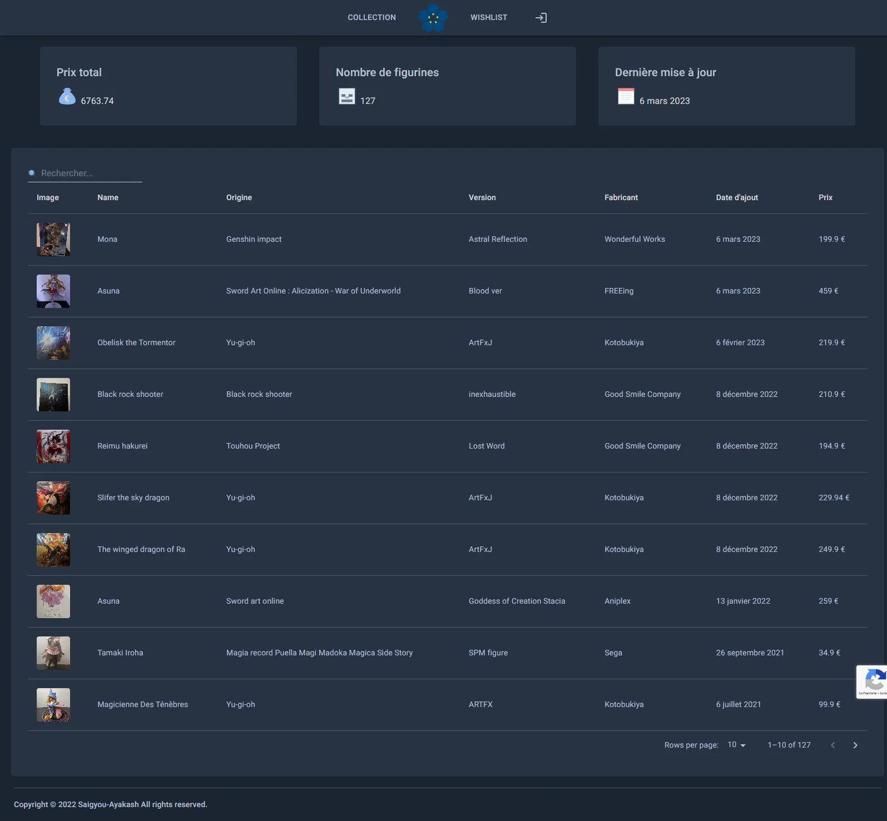Open the winged dragon of Ra thumbnail
This screenshot has width=887, height=821.
(x=53, y=550)
